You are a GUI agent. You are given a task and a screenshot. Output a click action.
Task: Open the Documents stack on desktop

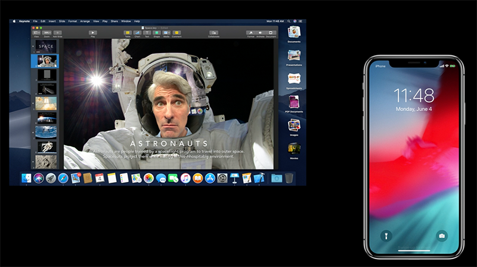coord(294,33)
